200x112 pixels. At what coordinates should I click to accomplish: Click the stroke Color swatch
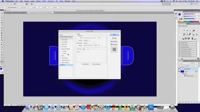pyautogui.click(x=82, y=52)
